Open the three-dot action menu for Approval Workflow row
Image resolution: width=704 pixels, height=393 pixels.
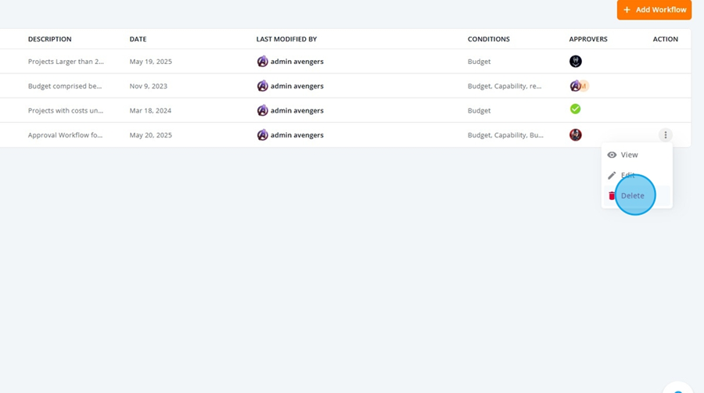pos(666,135)
